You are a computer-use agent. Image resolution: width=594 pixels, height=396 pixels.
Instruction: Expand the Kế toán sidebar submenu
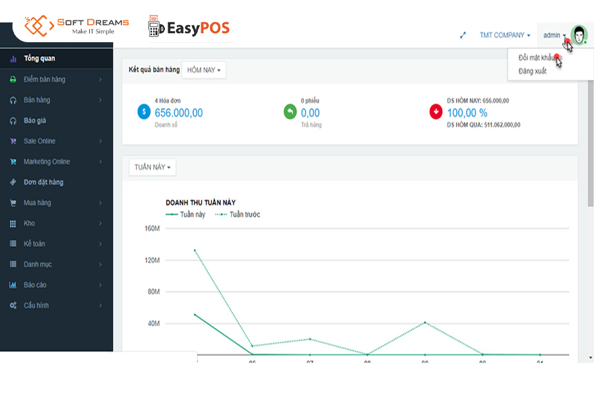click(100, 244)
